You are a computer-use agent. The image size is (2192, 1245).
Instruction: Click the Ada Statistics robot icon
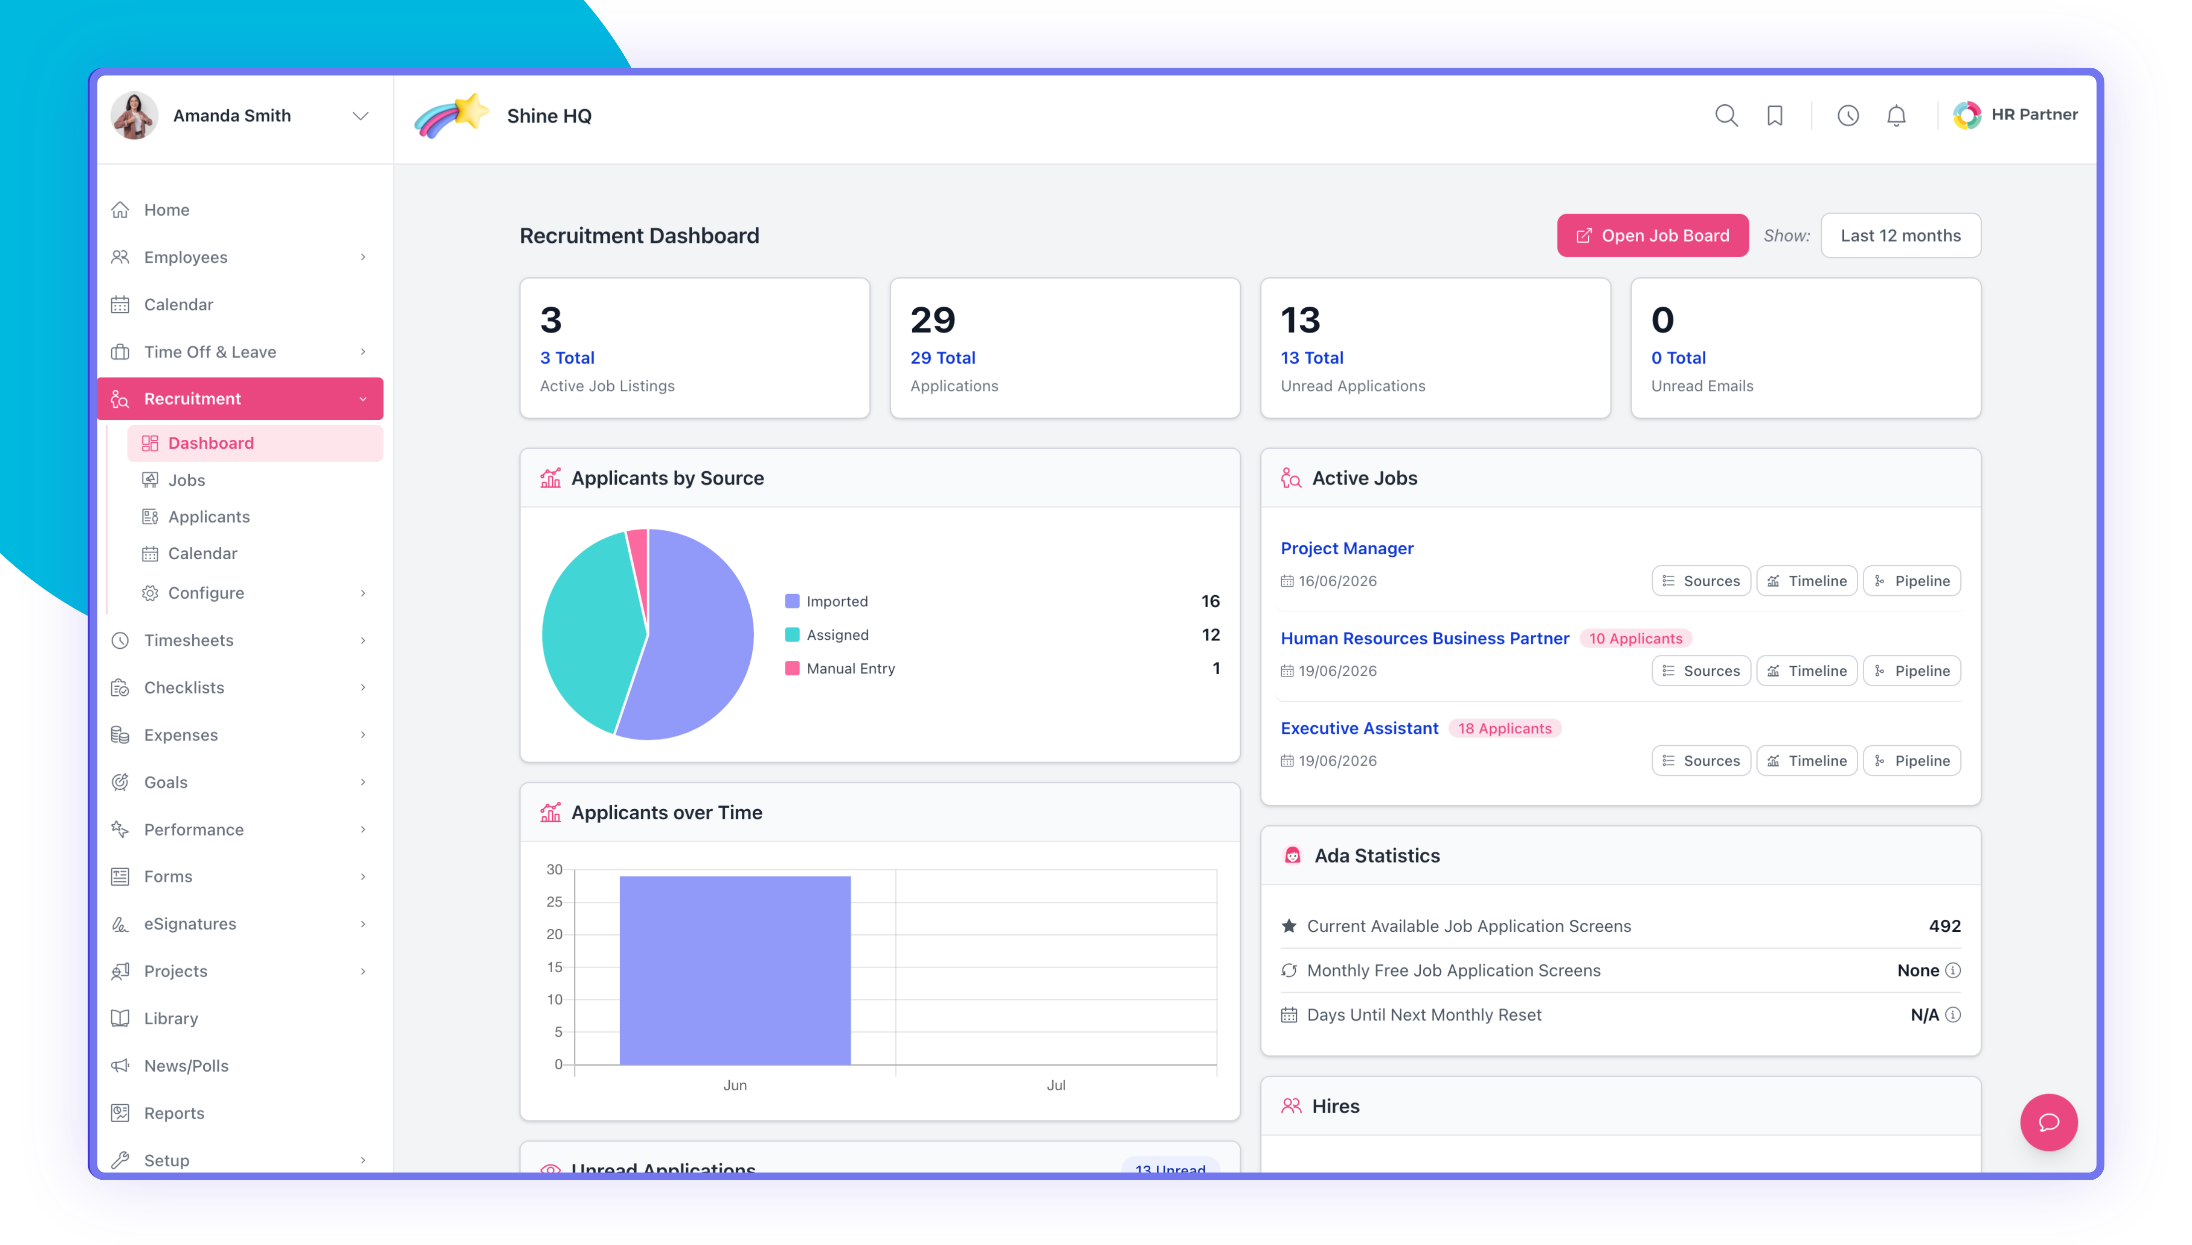click(1292, 855)
